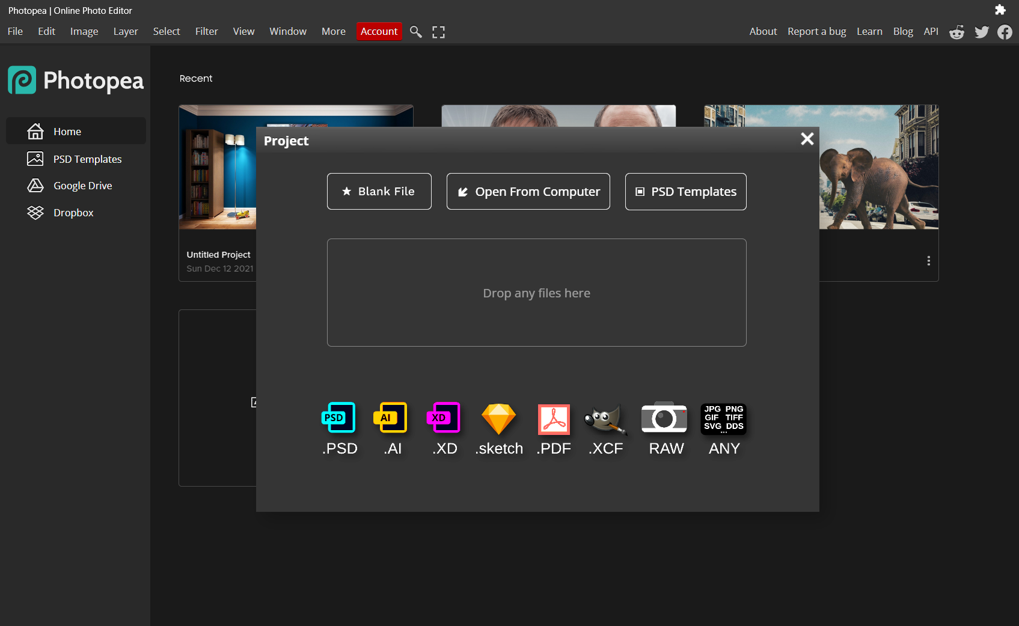Open the File menu
This screenshot has width=1019, height=626.
(x=14, y=31)
